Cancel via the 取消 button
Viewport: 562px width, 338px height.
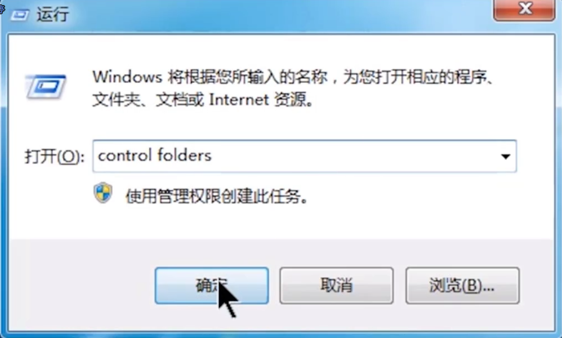click(336, 286)
